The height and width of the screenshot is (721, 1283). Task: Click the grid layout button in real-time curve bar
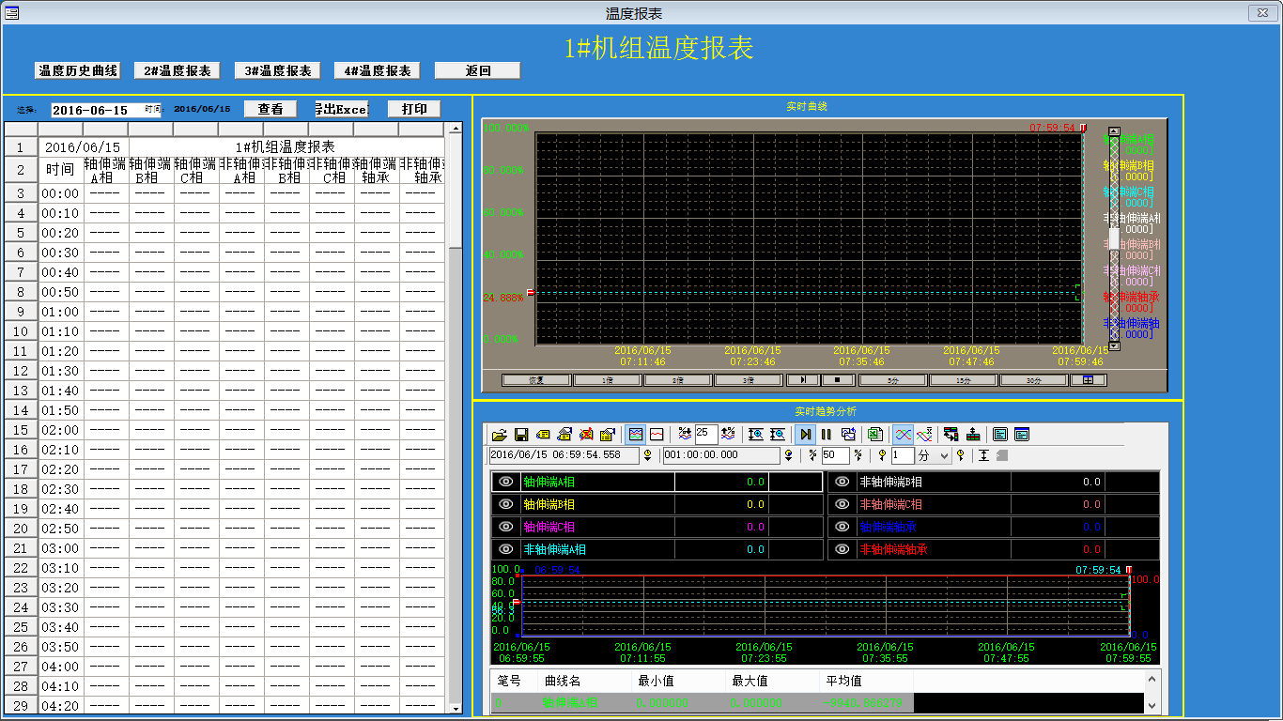(1089, 380)
